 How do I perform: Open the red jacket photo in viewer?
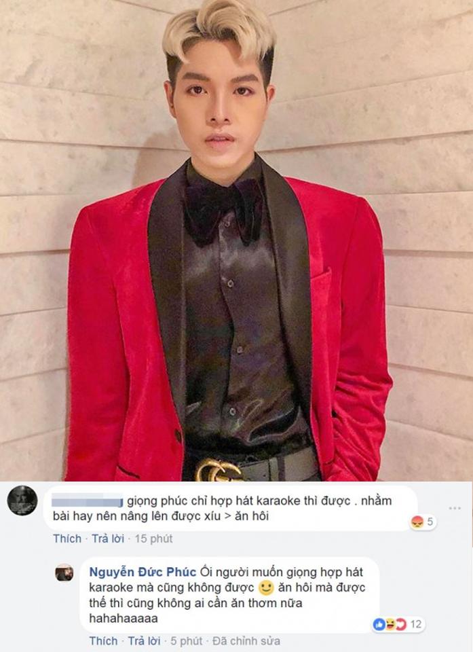coord(236,240)
